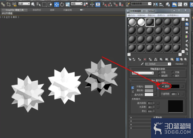Toggle ambient-diffuse color lock button
193x138 pixels.
(x=133, y=88)
